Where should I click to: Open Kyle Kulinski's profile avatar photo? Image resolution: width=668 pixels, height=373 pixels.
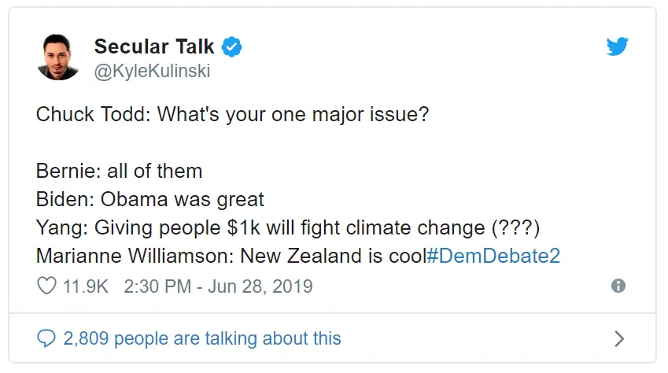[58, 57]
